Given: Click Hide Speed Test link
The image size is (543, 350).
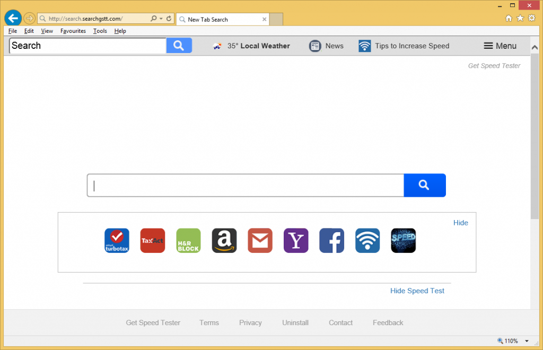Looking at the screenshot, I should tap(417, 291).
